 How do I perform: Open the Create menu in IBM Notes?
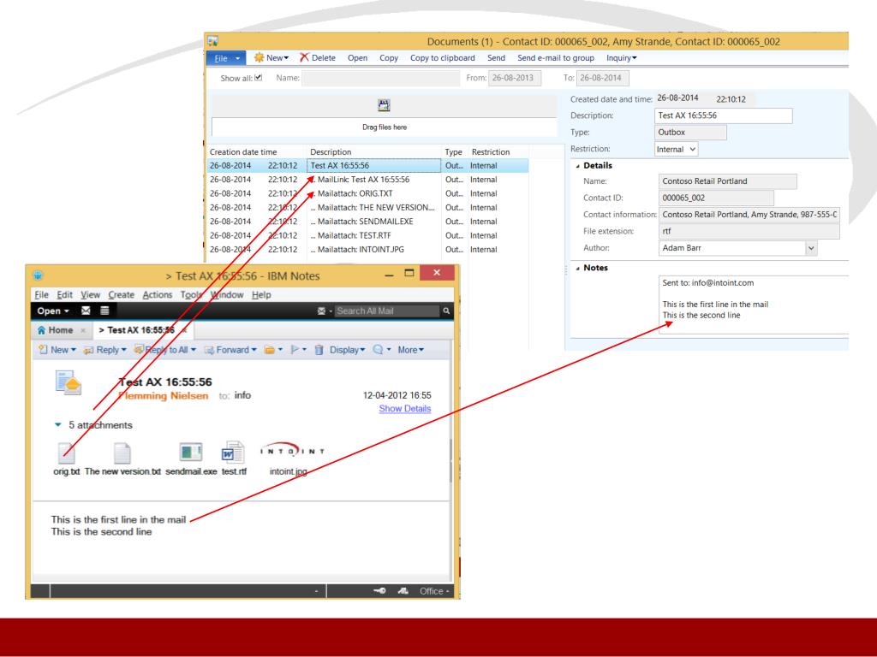coord(122,294)
